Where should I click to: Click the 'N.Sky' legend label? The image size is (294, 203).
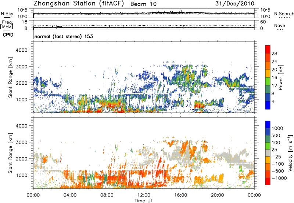(x=7, y=14)
